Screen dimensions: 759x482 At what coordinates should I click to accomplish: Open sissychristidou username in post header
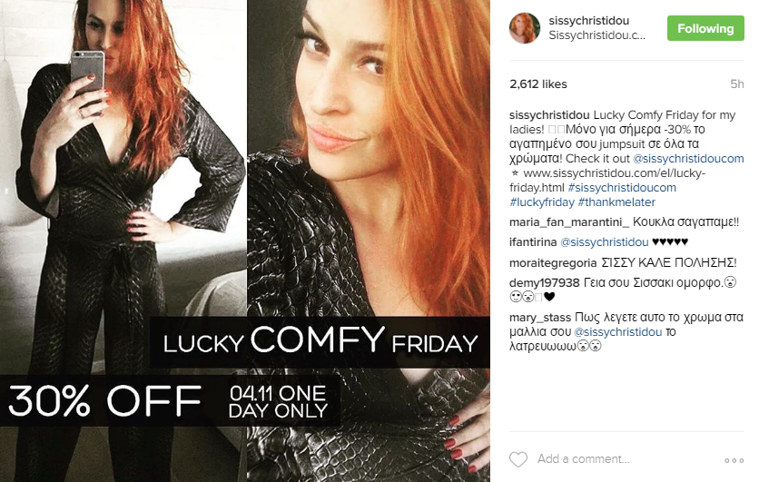pyautogui.click(x=588, y=20)
